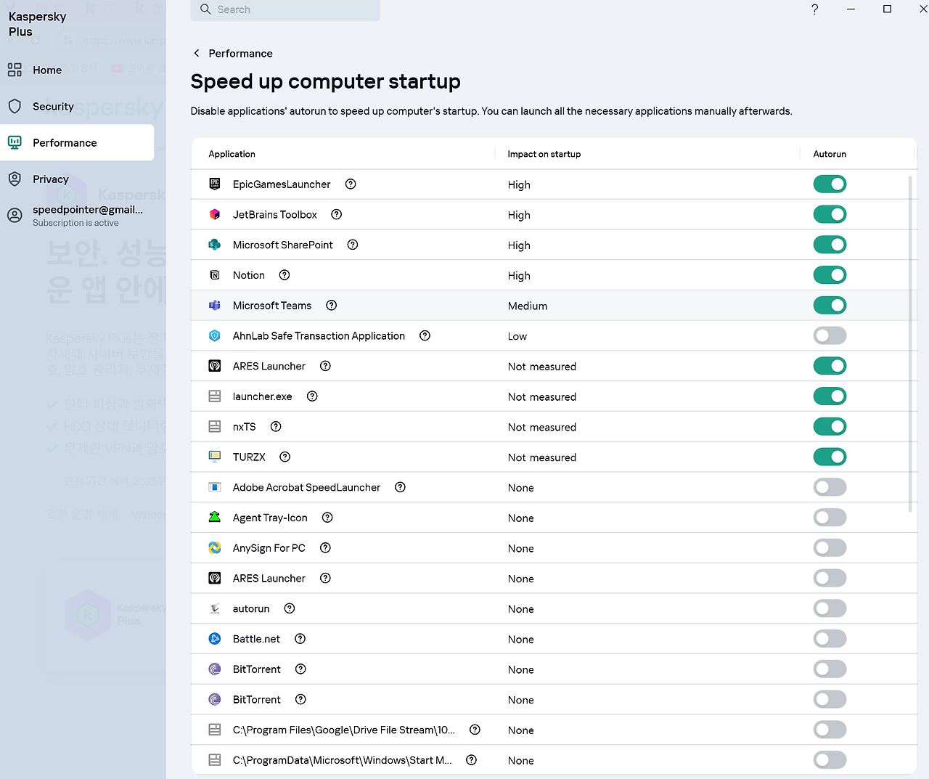
Task: Open help info for JetBrains Toolbox
Action: pos(337,215)
